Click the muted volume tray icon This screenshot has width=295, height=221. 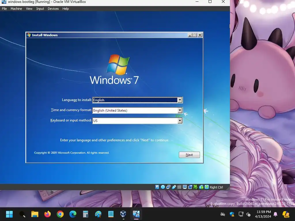248,214
